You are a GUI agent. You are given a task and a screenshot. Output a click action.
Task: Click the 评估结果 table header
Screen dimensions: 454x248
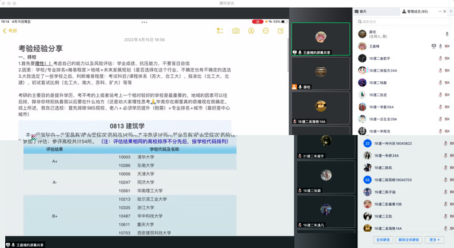(x=55, y=149)
